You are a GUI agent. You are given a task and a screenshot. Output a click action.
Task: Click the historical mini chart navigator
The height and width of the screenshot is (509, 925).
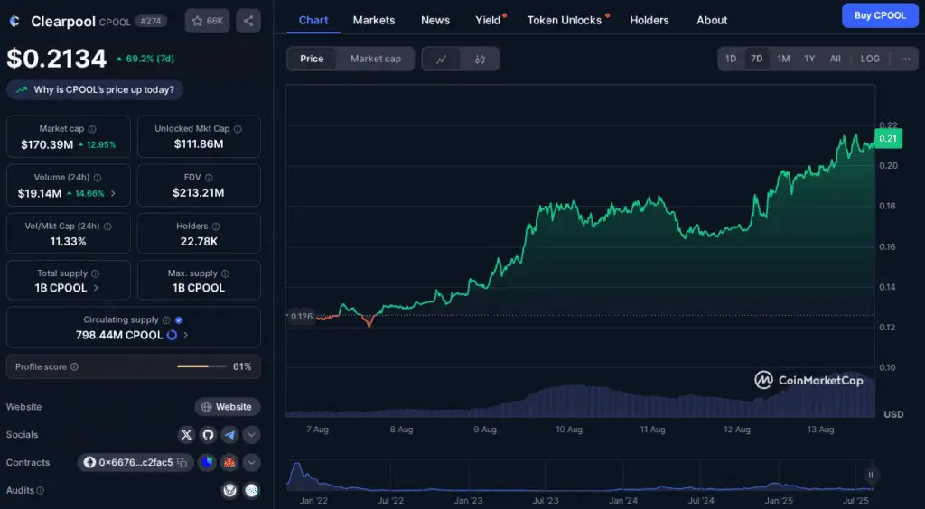580,476
